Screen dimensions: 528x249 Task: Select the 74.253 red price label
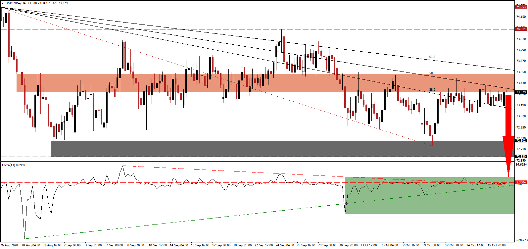[521, 7]
